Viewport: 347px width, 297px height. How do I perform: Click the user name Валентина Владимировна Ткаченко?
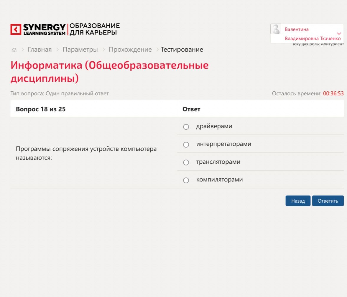[x=313, y=34]
